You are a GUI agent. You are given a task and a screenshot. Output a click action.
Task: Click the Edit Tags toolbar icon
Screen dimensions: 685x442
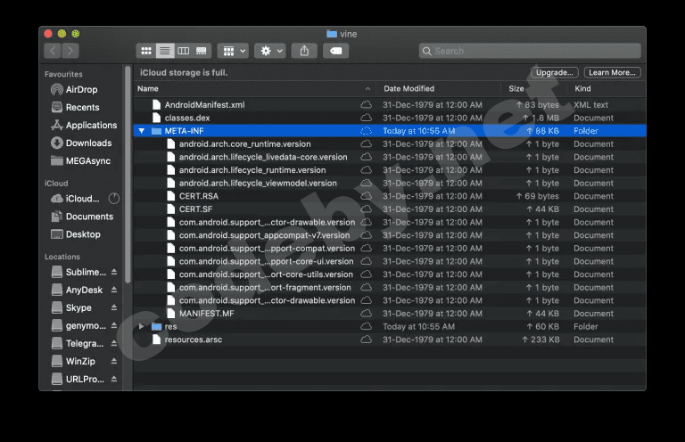[335, 51]
